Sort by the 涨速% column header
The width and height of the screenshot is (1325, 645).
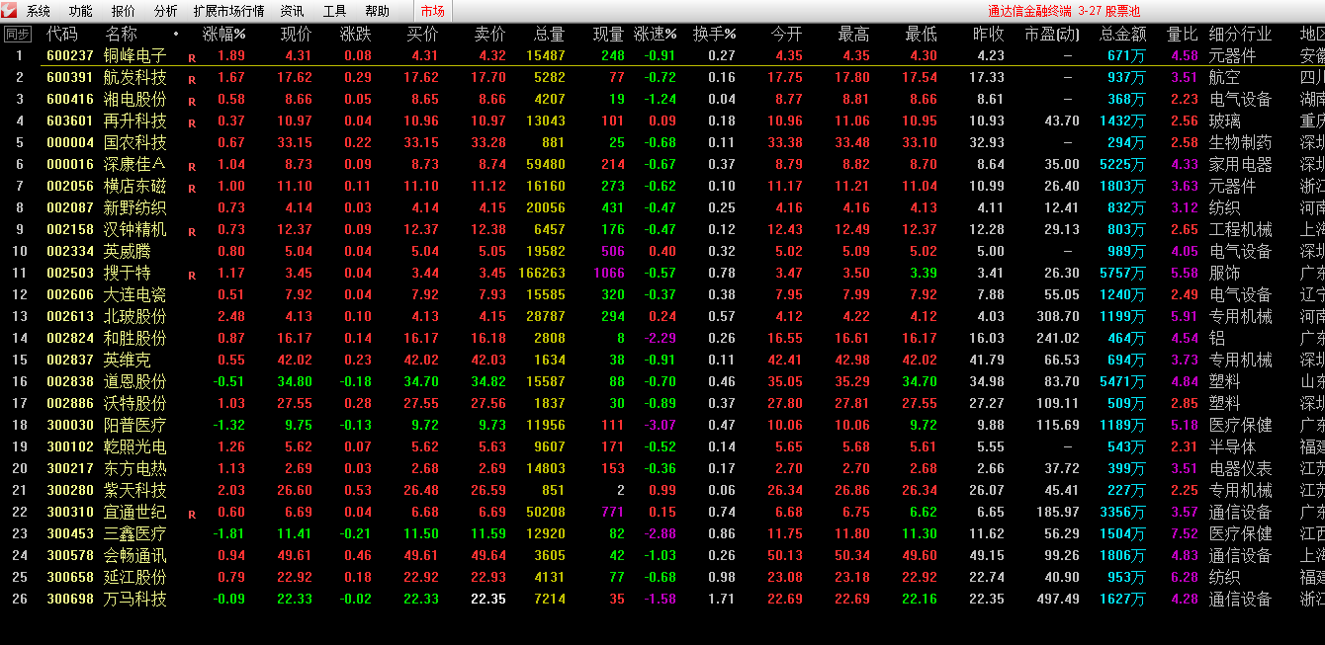click(655, 34)
